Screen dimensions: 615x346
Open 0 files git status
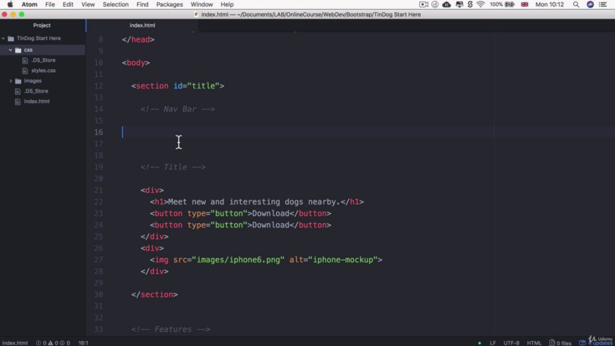pyautogui.click(x=560, y=342)
